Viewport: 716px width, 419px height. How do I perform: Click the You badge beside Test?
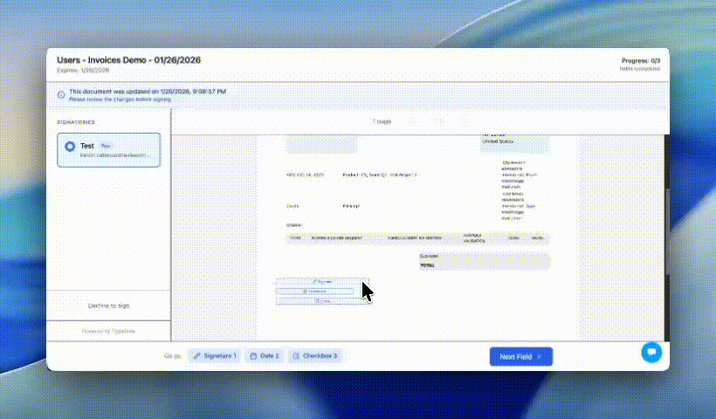pyautogui.click(x=105, y=146)
